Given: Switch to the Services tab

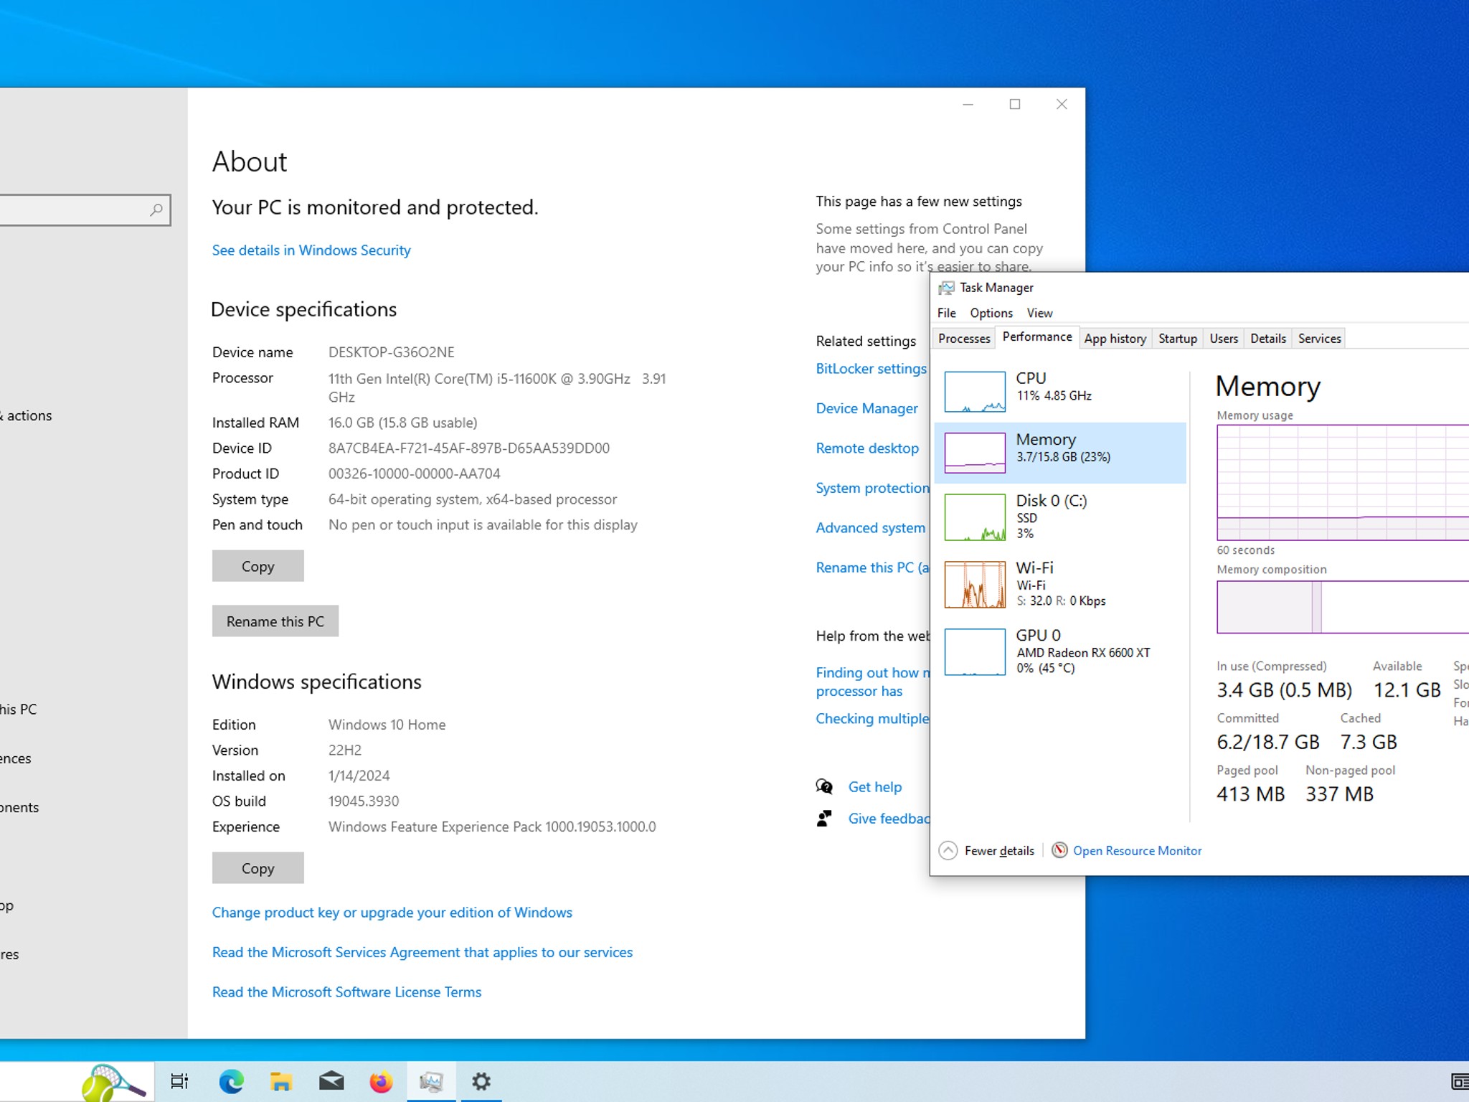Looking at the screenshot, I should point(1319,339).
